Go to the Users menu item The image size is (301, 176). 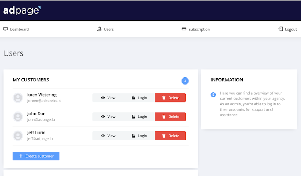[105, 29]
